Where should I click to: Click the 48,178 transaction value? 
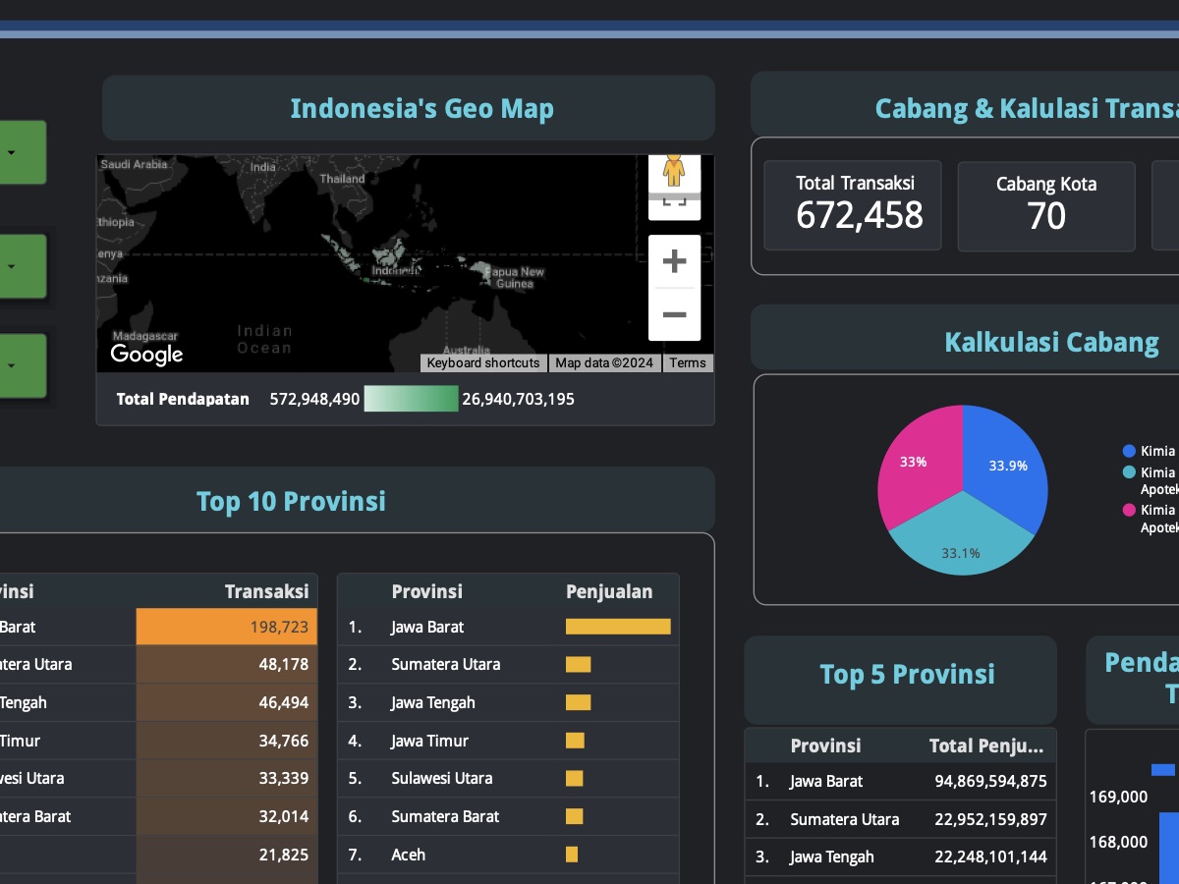tap(283, 664)
